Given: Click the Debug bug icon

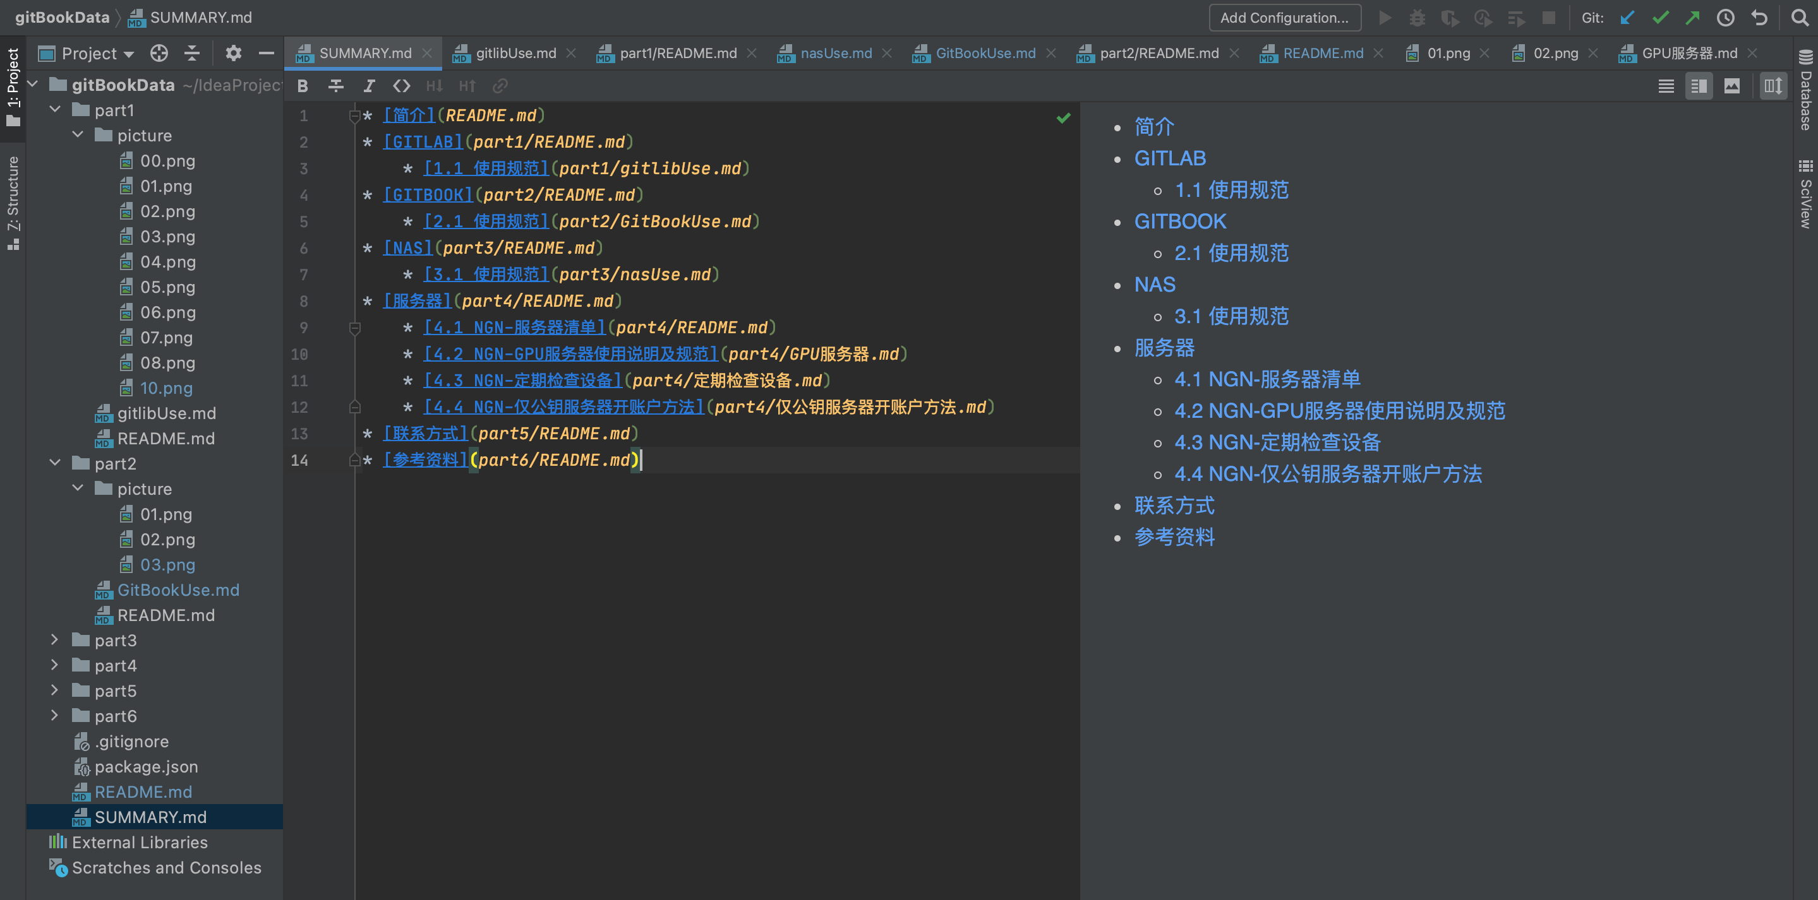Looking at the screenshot, I should (x=1417, y=18).
